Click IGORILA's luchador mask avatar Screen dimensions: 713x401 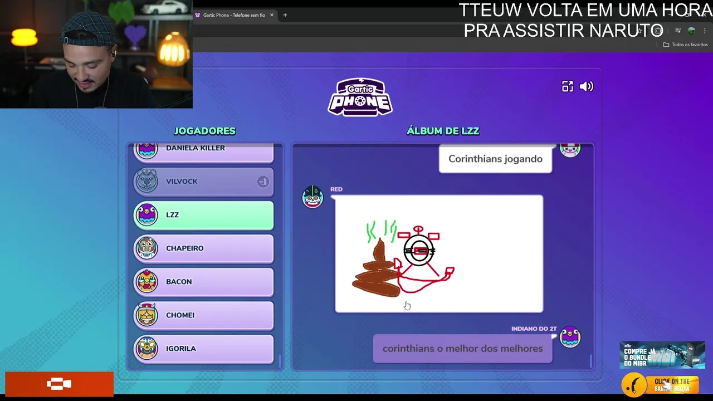click(x=147, y=348)
